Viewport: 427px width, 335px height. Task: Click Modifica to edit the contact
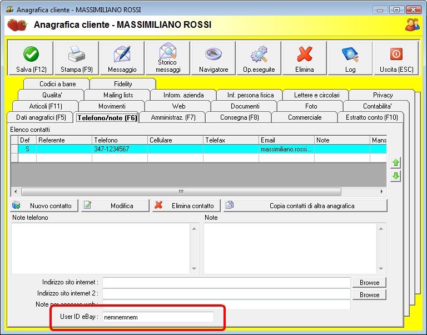(x=115, y=206)
